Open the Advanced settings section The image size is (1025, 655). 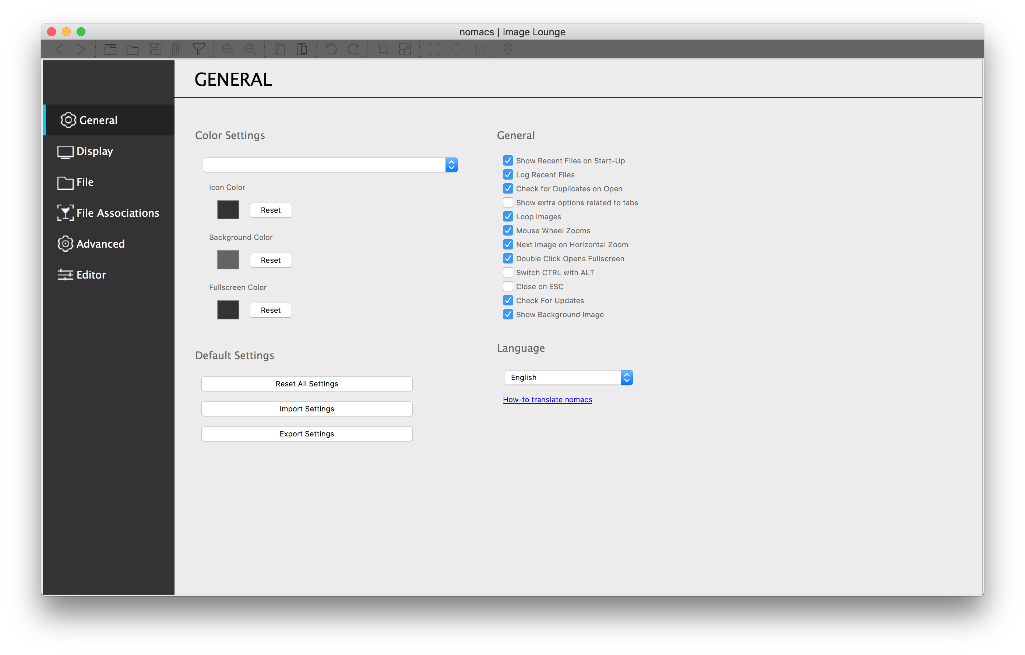coord(101,244)
